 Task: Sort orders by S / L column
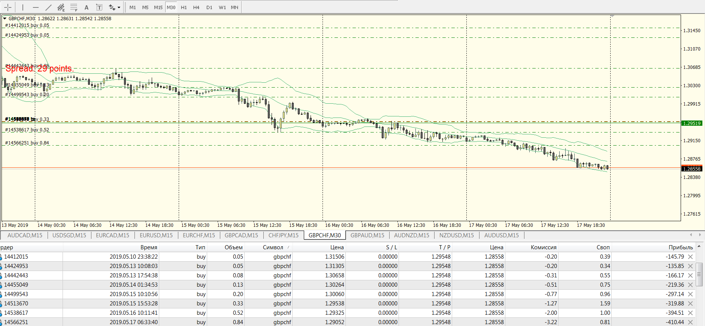click(372, 247)
